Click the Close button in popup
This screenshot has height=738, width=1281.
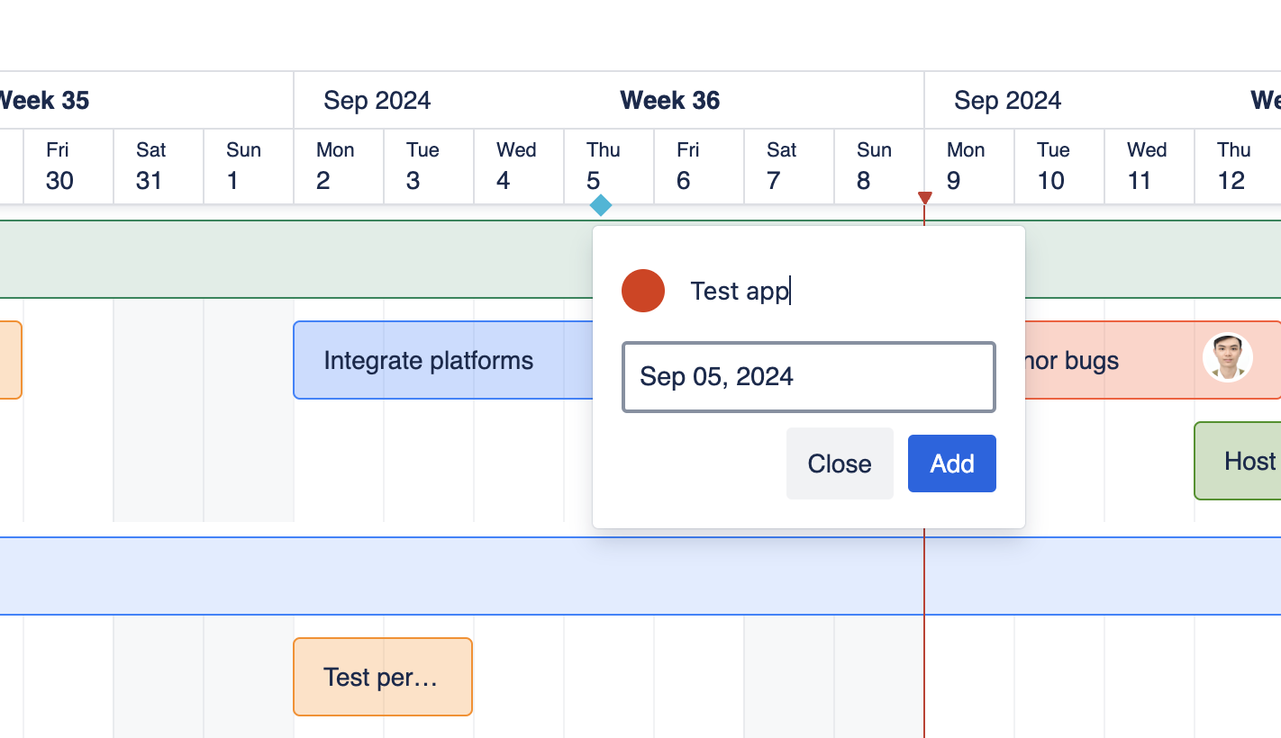[840, 463]
